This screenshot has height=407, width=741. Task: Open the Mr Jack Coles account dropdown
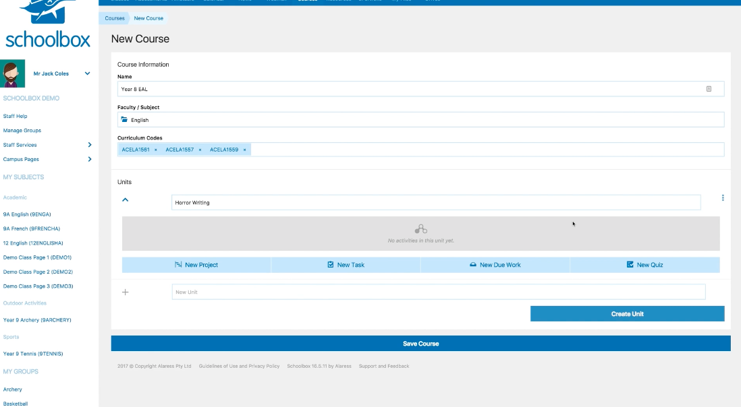(86, 73)
